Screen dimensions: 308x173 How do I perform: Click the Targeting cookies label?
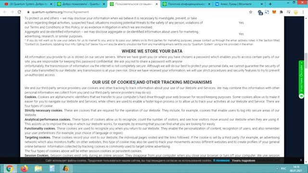click(x=38, y=137)
